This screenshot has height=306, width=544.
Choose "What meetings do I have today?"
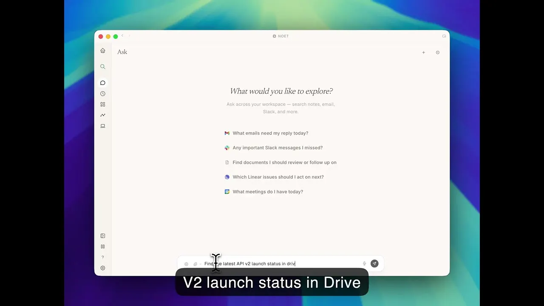(x=264, y=192)
